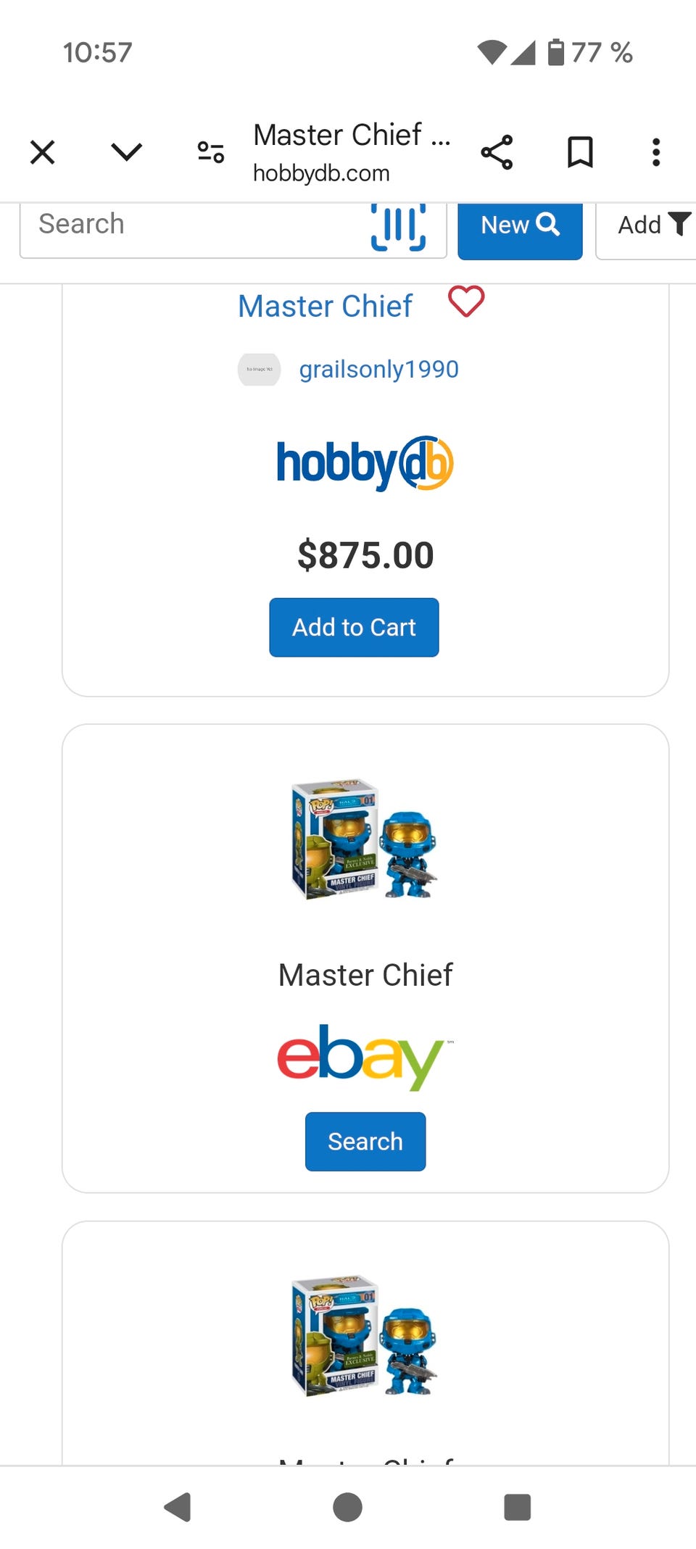Add the $875.00 item to cart
This screenshot has width=696, height=1549.
tap(354, 627)
